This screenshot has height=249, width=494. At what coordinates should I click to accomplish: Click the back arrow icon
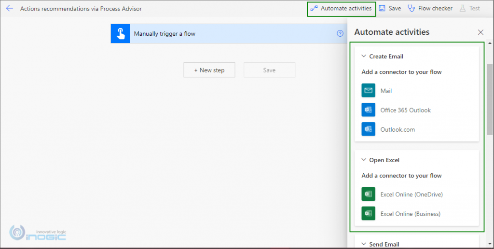point(9,8)
